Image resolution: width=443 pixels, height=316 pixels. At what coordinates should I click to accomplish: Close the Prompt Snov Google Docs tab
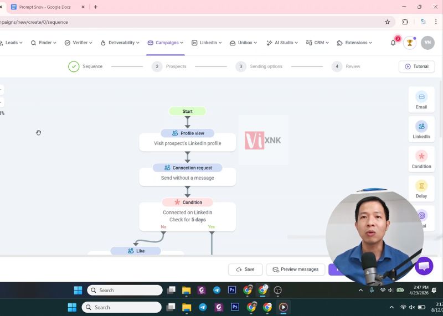(83, 7)
